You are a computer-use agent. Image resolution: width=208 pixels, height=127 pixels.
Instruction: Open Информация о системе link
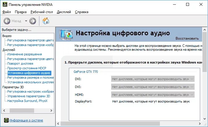26,120
